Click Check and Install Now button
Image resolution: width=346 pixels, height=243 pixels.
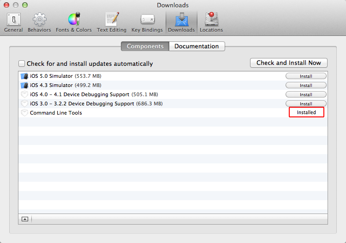click(289, 63)
